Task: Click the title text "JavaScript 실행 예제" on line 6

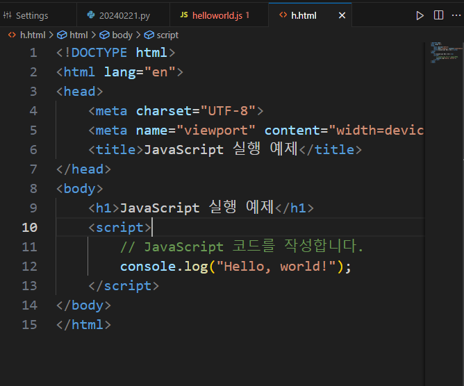Action: pyautogui.click(x=221, y=149)
